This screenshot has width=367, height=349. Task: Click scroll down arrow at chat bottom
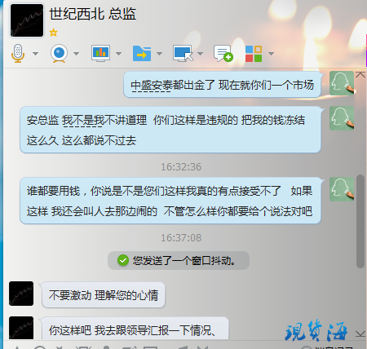click(360, 334)
